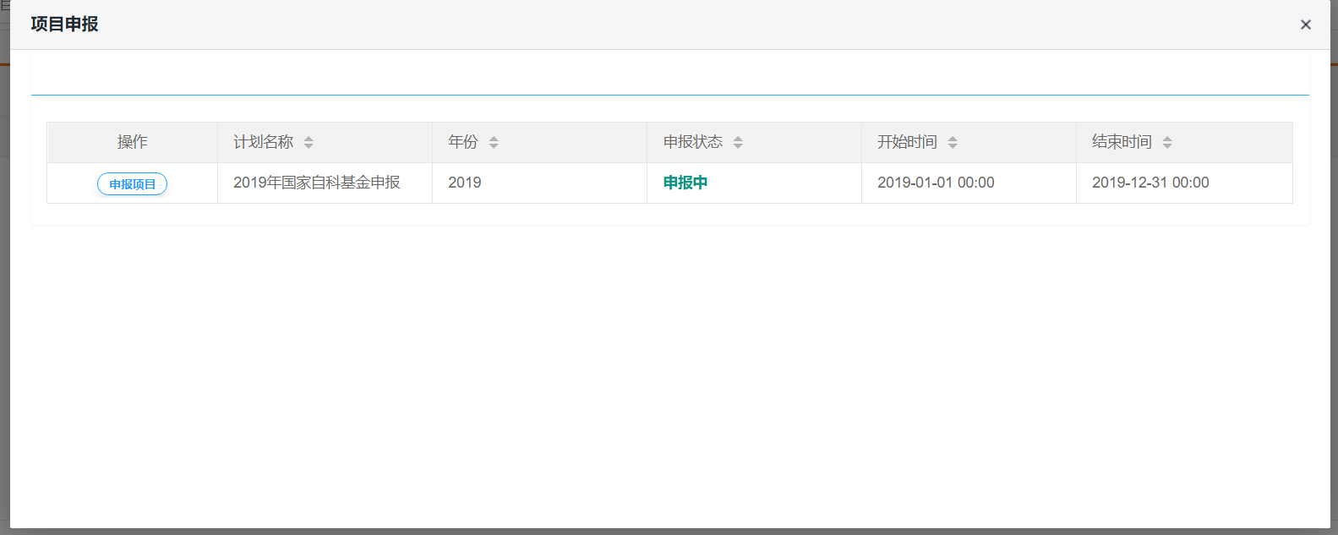Viewport: 1338px width, 535px height.
Task: Sort by 结束时间 column arrows
Action: point(1167,142)
